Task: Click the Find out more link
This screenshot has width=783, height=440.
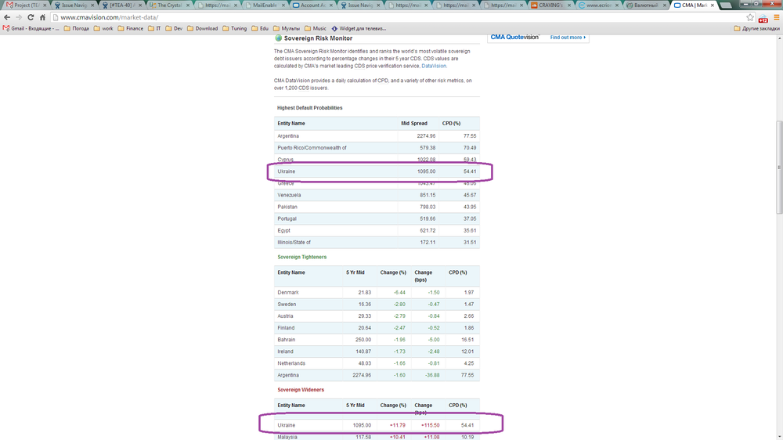Action: (x=568, y=37)
